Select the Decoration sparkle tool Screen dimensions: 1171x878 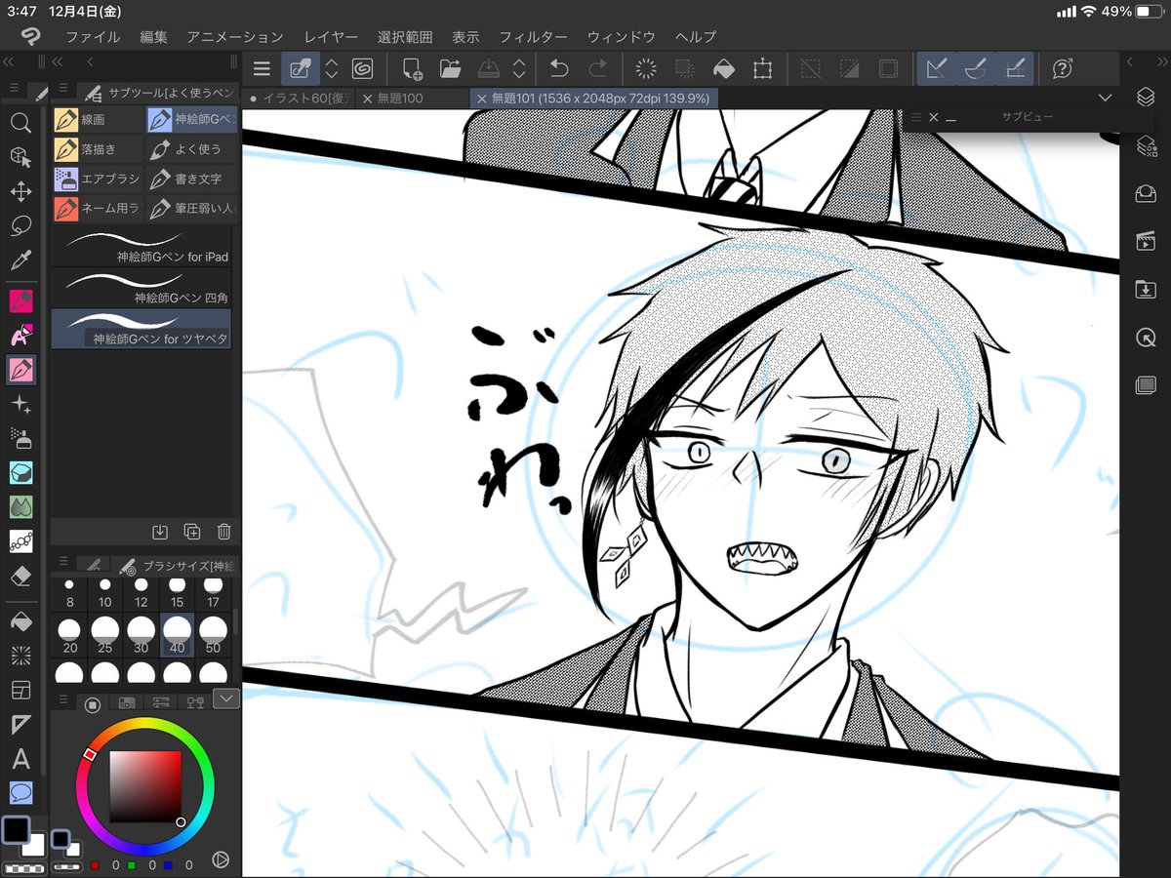[20, 403]
